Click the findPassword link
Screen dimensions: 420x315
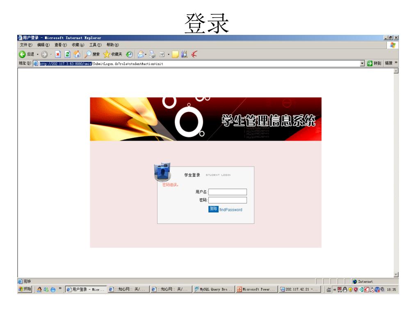click(x=231, y=210)
